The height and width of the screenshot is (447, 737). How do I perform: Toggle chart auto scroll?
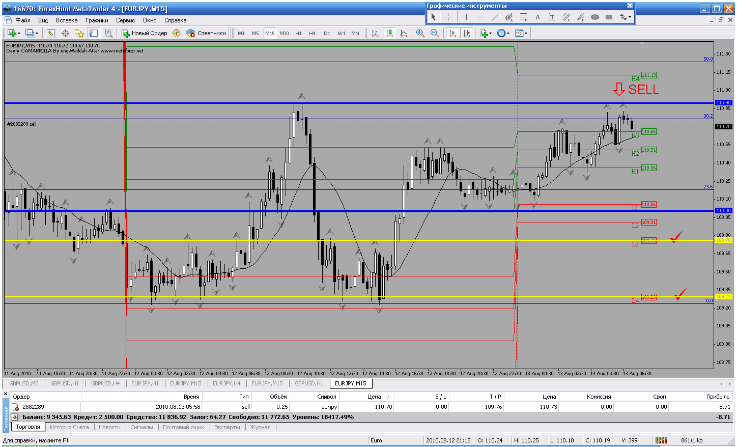coord(452,33)
